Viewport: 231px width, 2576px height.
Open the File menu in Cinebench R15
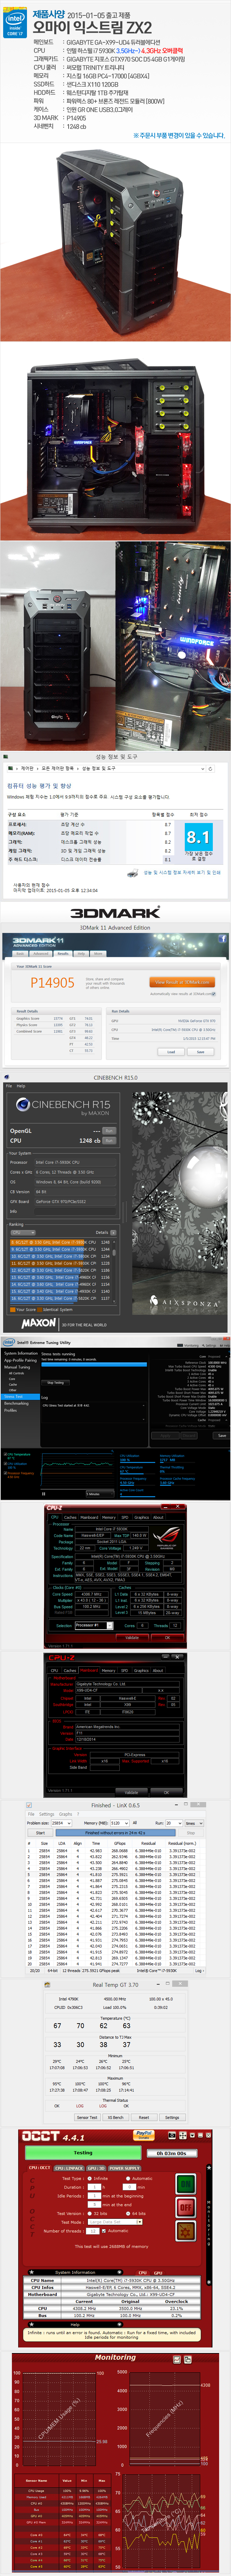pyautogui.click(x=9, y=1086)
